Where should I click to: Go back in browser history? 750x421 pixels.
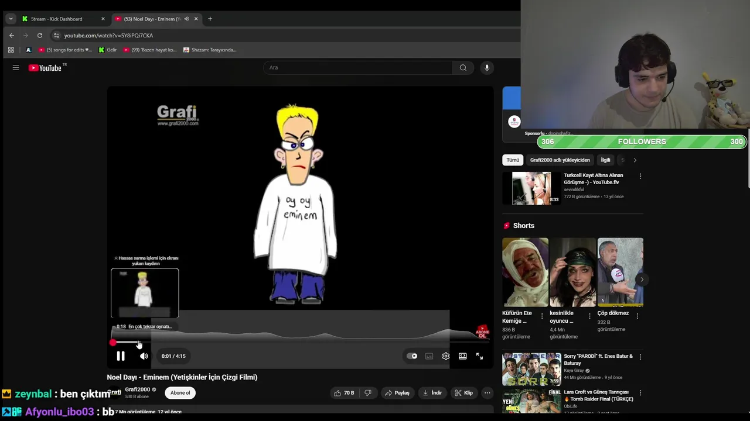[12, 36]
